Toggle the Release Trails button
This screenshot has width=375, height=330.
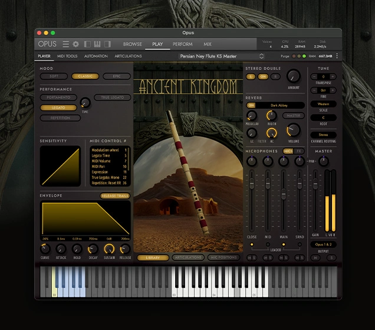pyautogui.click(x=115, y=196)
